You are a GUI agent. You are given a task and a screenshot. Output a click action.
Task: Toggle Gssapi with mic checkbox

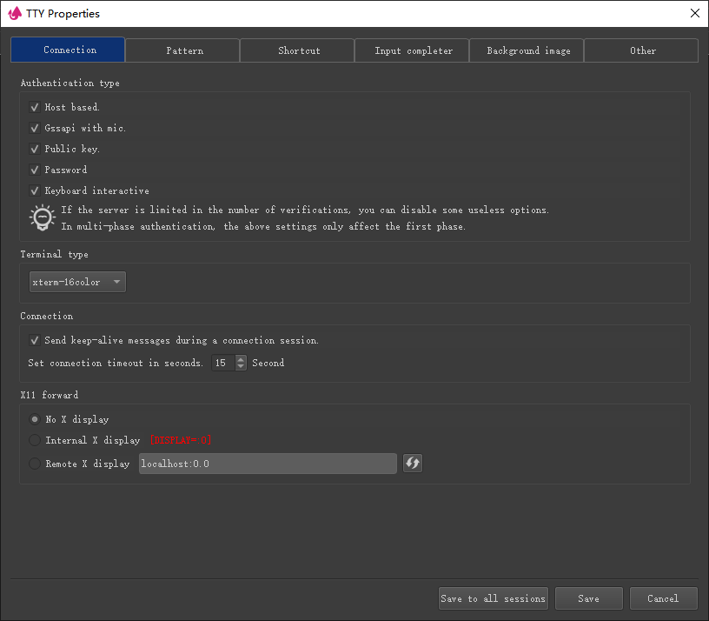(x=35, y=128)
